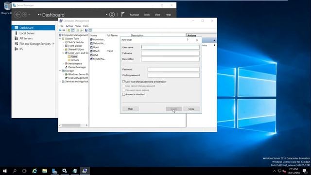Expand File and Storage Services arrow
Viewport: 311px width, 175px height.
tap(53, 44)
